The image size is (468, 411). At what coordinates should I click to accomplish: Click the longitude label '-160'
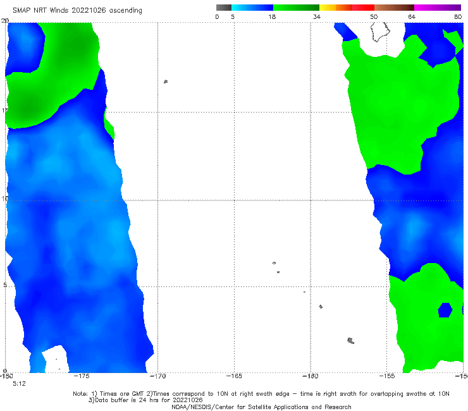pyautogui.click(x=311, y=376)
